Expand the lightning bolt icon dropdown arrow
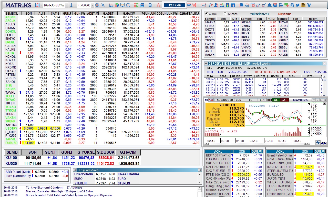Image resolution: width=328 pixels, height=197 pixels. 107,5
